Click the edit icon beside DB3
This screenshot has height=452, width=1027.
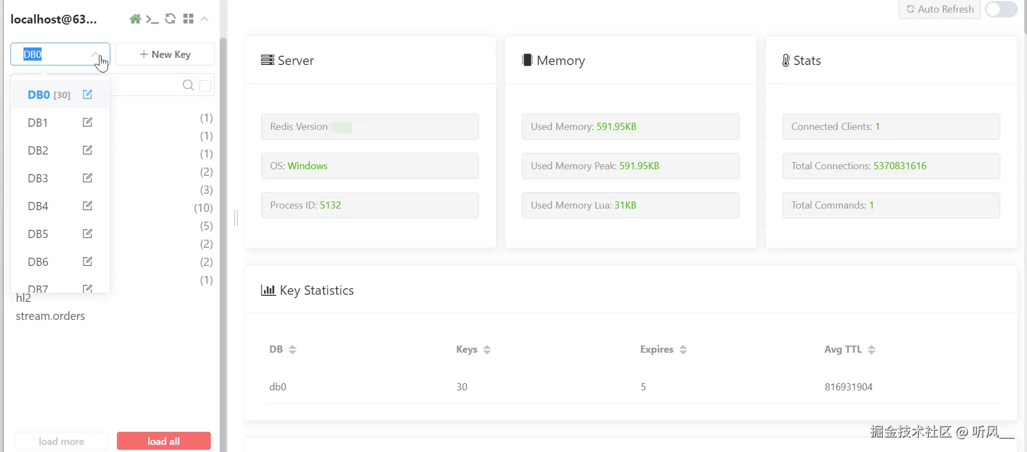(x=87, y=178)
